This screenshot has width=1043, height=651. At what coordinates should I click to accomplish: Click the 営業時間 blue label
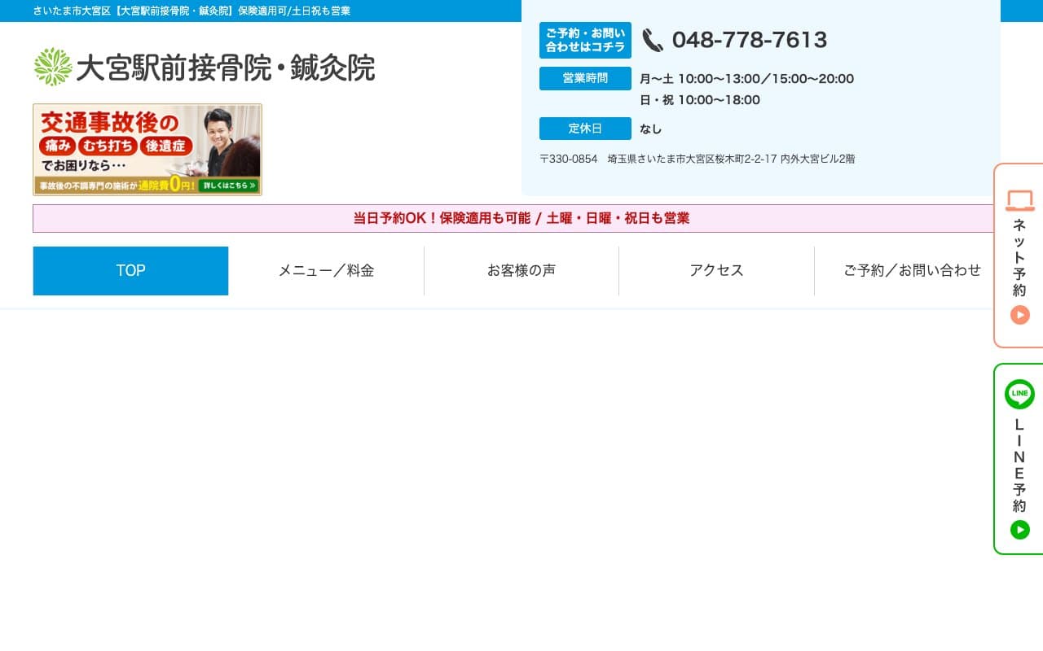point(585,79)
